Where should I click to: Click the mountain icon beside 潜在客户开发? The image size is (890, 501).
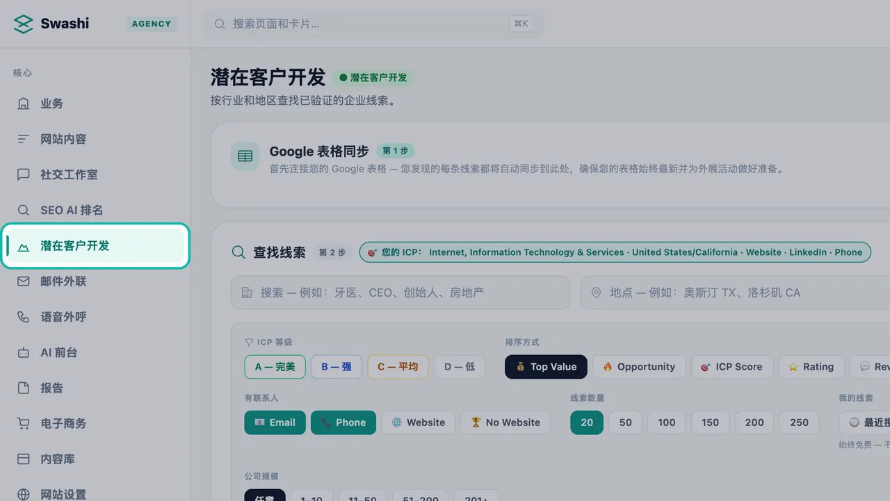(24, 246)
